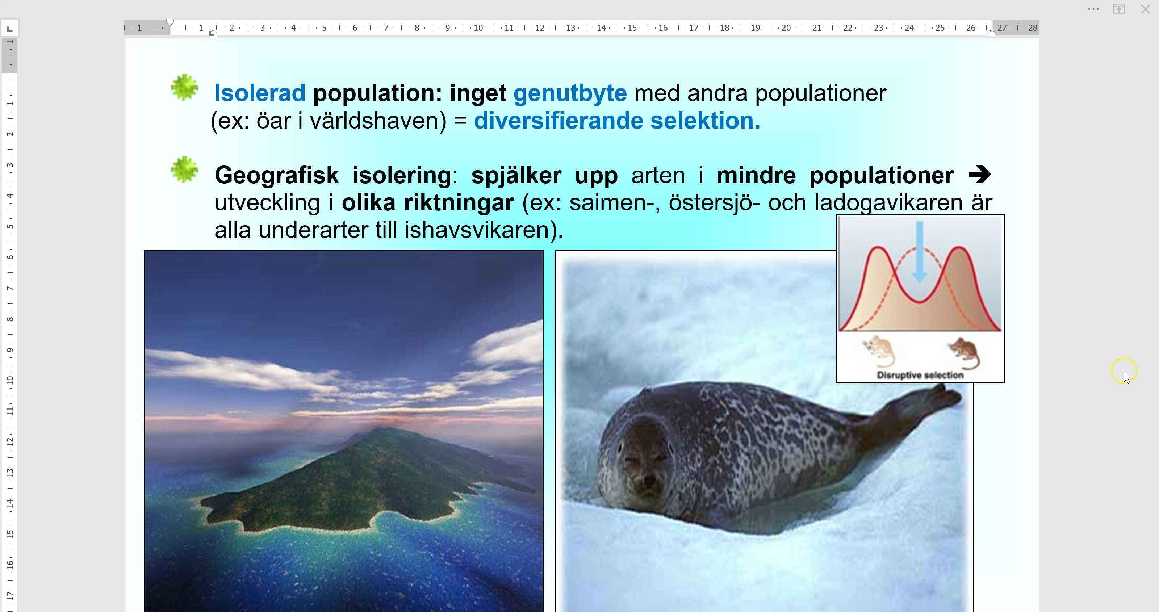Close the window with X button
Screen dimensions: 1159x612
click(x=1146, y=9)
